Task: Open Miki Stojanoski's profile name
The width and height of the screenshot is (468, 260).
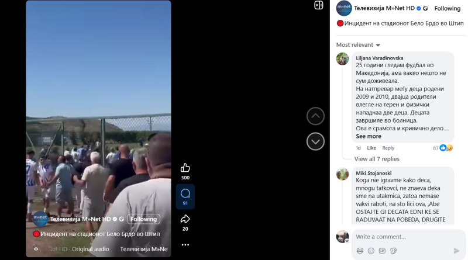Action: coord(373,173)
